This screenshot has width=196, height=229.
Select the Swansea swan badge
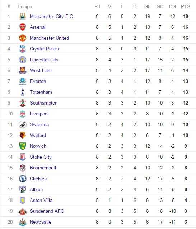[x=23, y=124]
